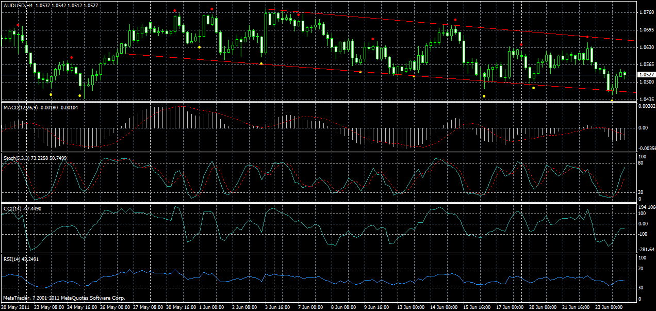
Task: Click the red sell dot near 9 Jun candles
Action: click(x=373, y=39)
